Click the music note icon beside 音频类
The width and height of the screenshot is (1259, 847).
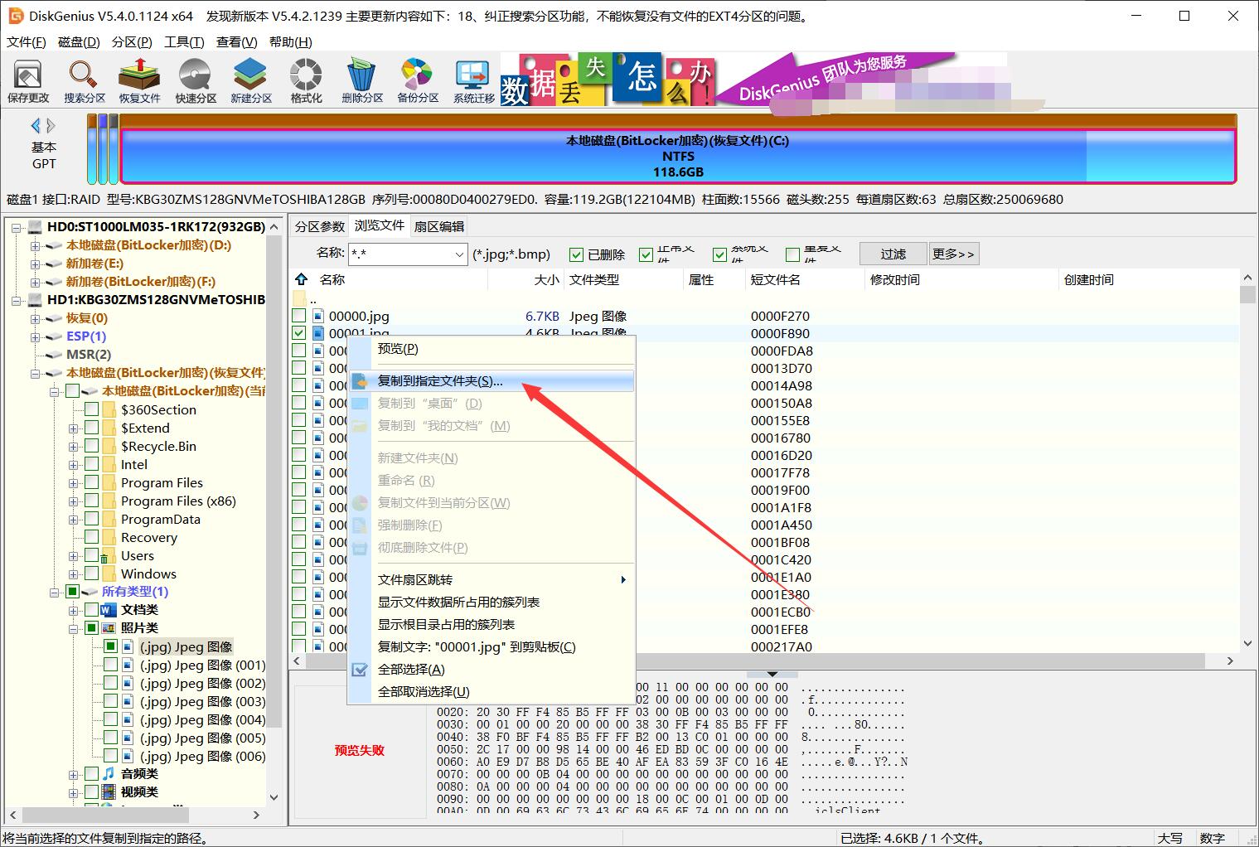point(108,773)
